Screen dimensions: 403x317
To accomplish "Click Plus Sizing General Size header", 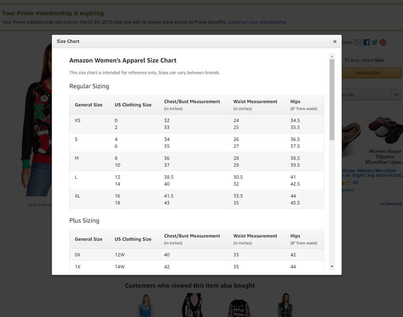I will 88,239.
